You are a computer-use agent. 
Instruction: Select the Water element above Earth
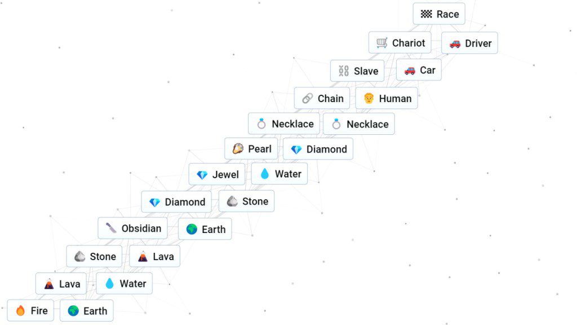pyautogui.click(x=125, y=283)
